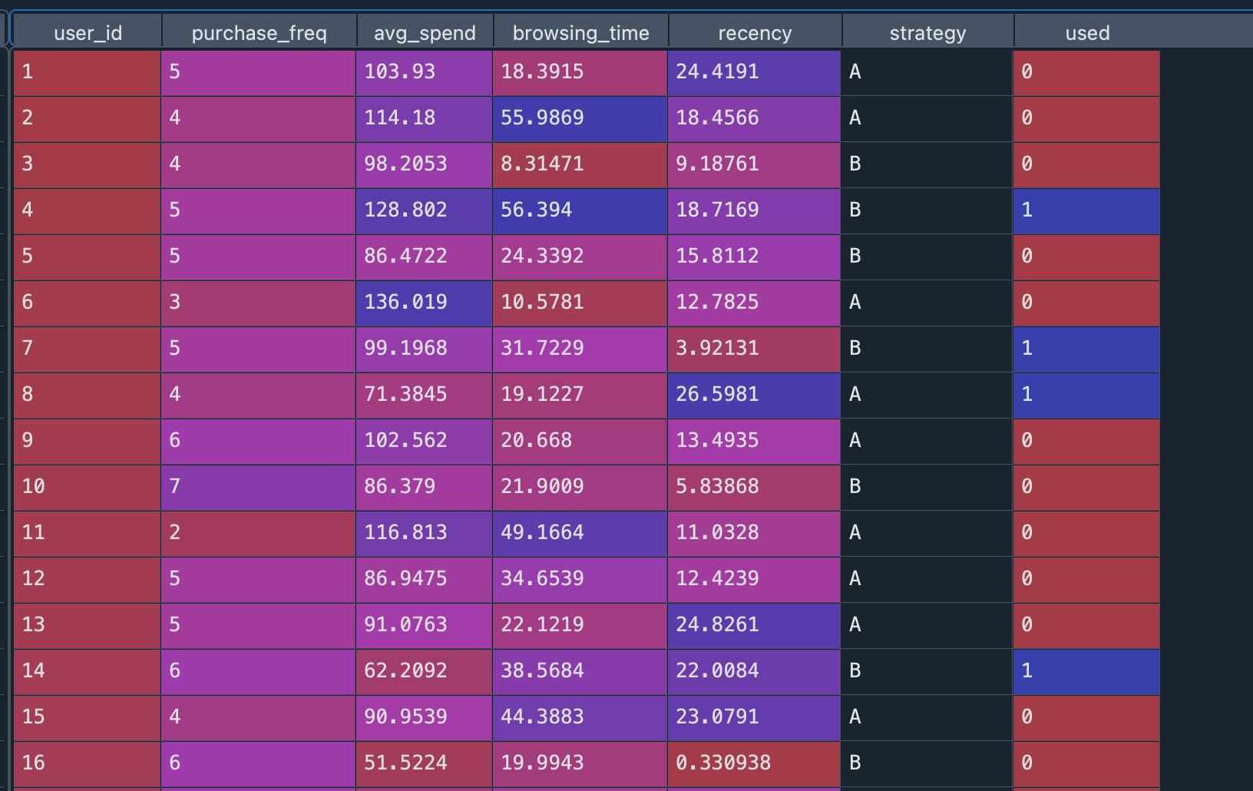The height and width of the screenshot is (791, 1253).
Task: Click recency value 15.8112
Action: tap(754, 257)
